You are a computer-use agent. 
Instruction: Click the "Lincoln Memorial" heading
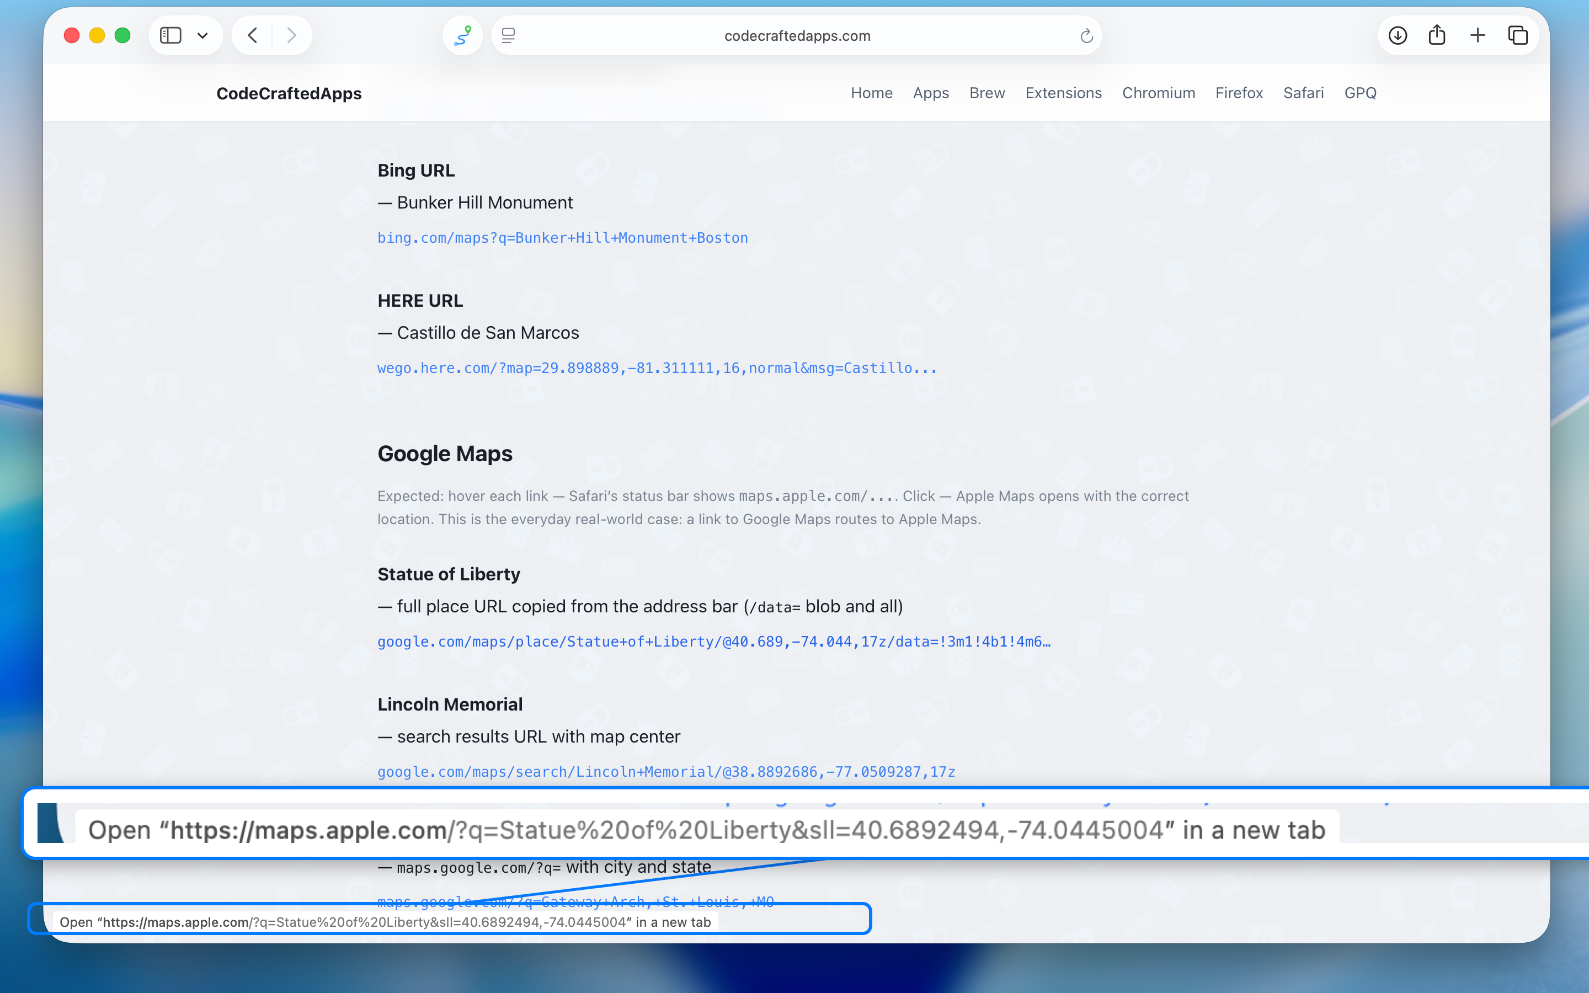point(450,704)
